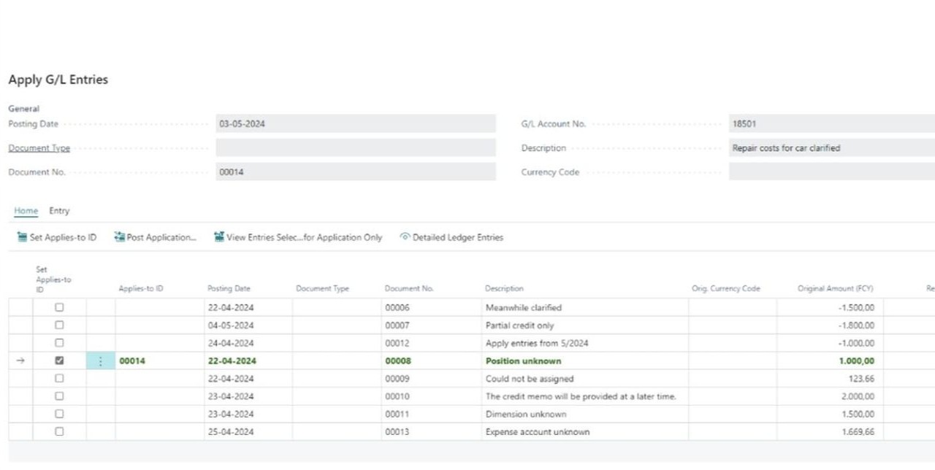Check the box for document 00006

(x=60, y=308)
